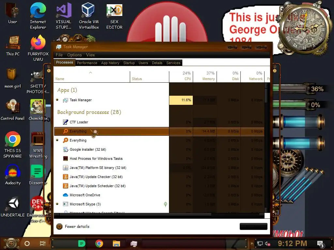Select the Processes tab

click(64, 62)
